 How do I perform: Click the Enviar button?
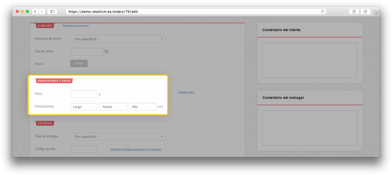(79, 63)
